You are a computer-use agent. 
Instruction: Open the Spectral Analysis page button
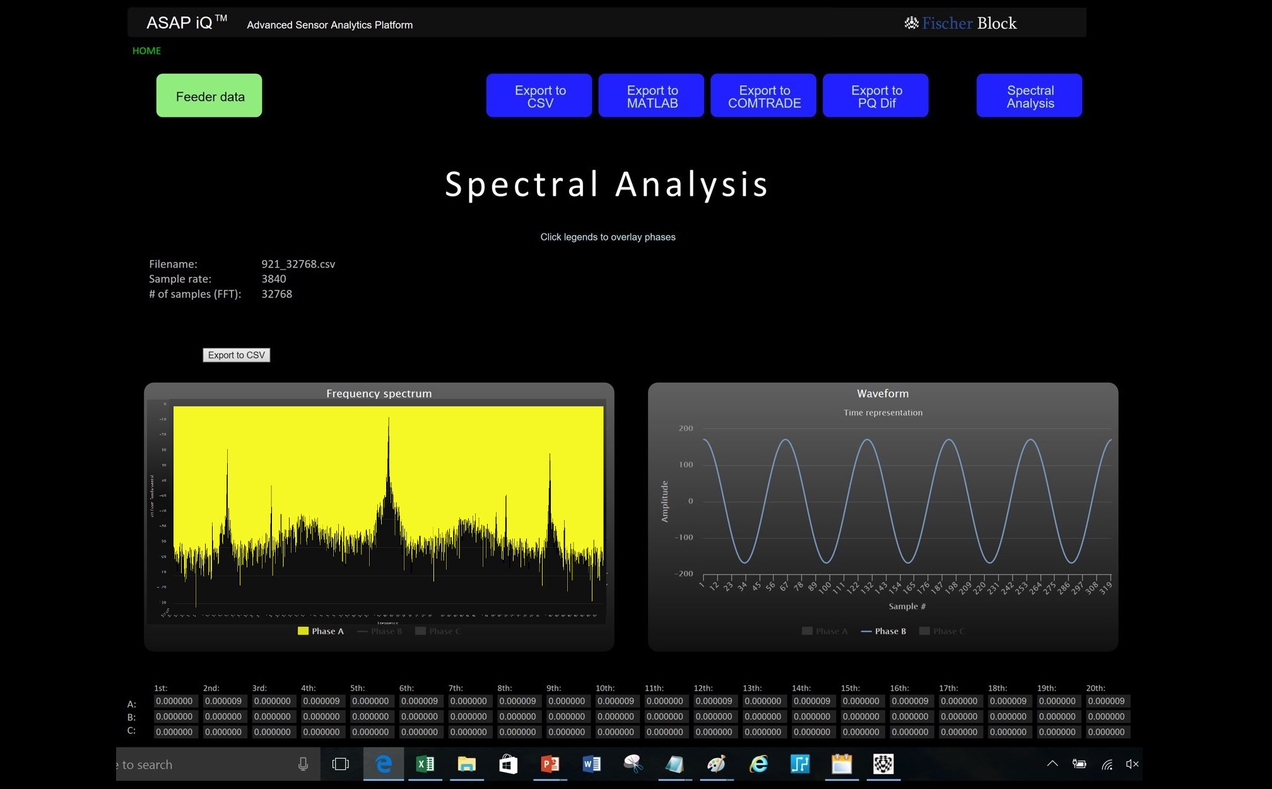1029,96
